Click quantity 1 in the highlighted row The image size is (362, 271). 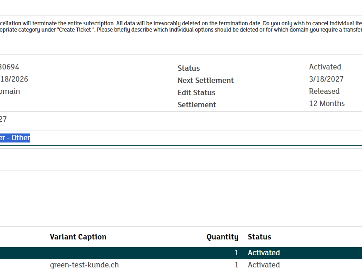tap(236, 253)
